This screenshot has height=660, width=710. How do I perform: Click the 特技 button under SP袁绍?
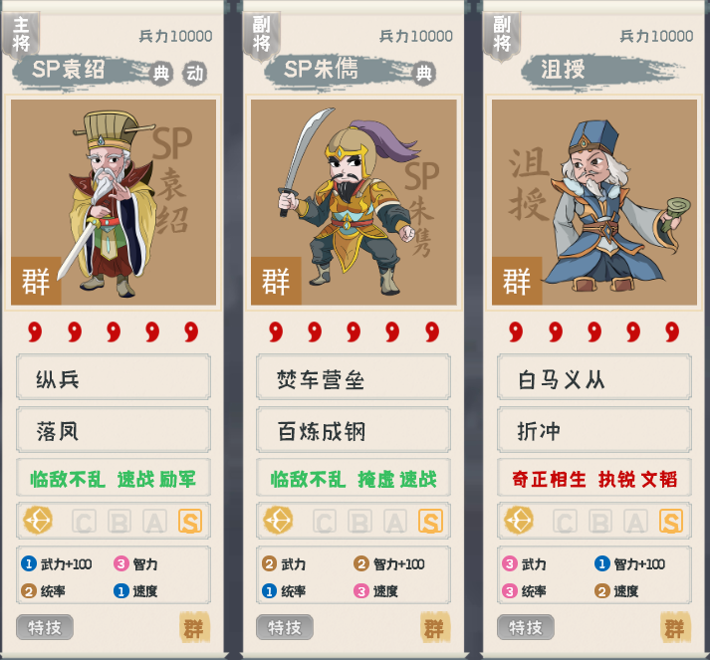point(45,627)
